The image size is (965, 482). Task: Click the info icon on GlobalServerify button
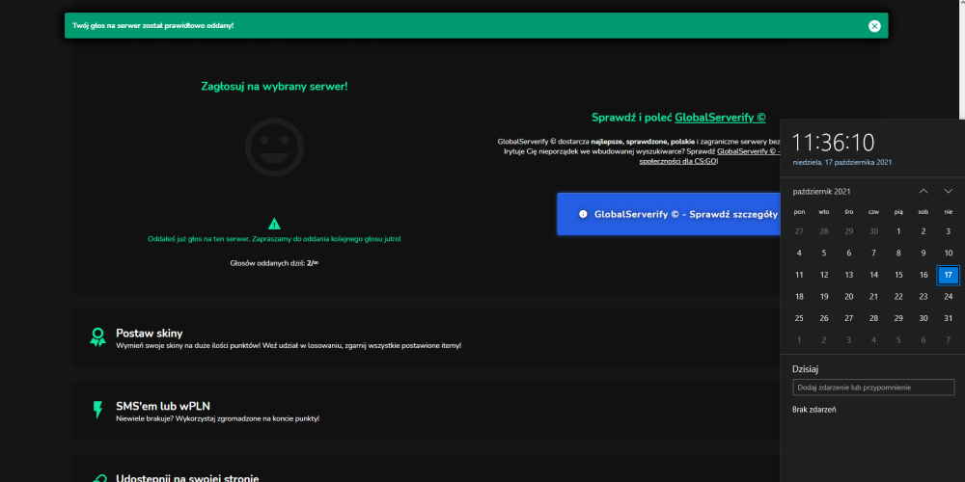pyautogui.click(x=583, y=214)
